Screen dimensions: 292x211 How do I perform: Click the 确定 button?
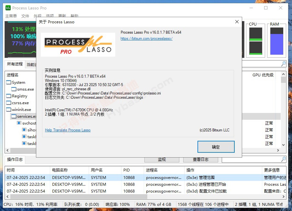(x=216, y=147)
